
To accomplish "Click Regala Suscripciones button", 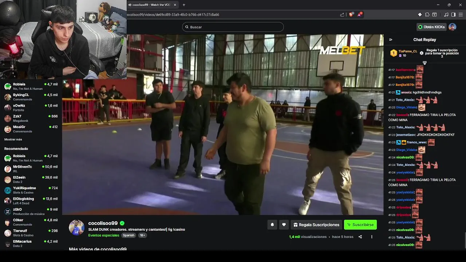I will (316, 225).
